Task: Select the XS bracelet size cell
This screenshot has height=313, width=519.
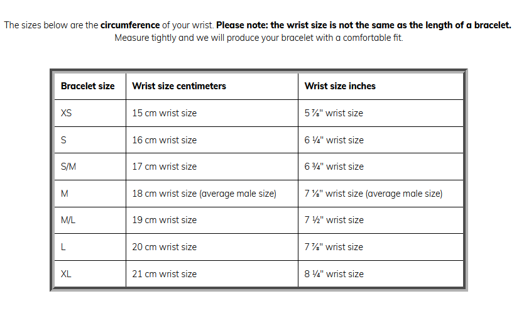Action: pyautogui.click(x=67, y=114)
